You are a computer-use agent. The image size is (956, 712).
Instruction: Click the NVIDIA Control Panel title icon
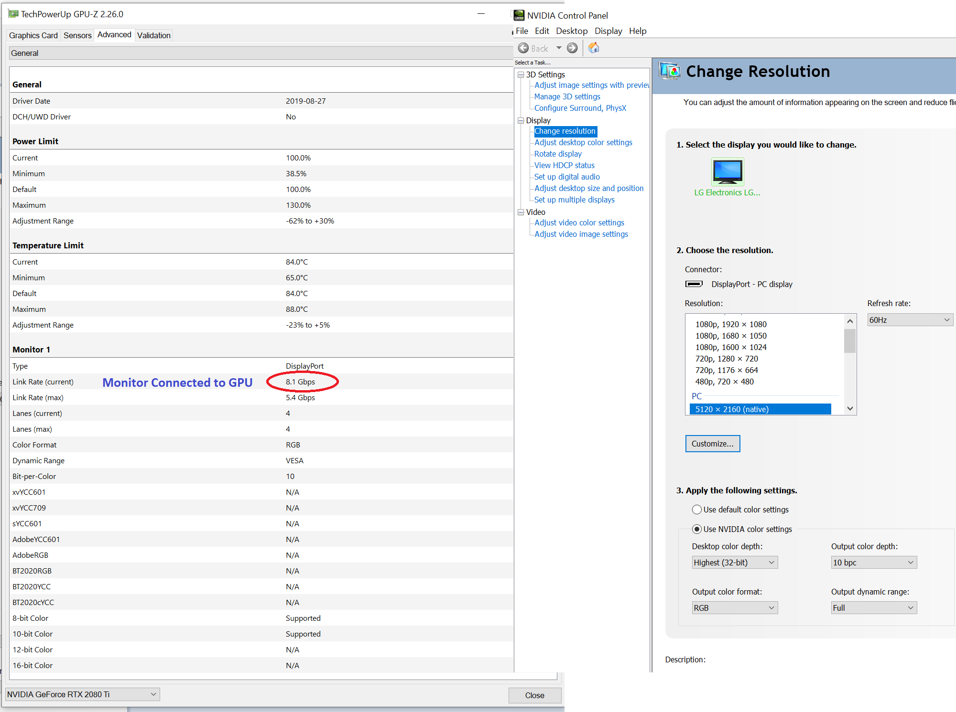tap(519, 15)
